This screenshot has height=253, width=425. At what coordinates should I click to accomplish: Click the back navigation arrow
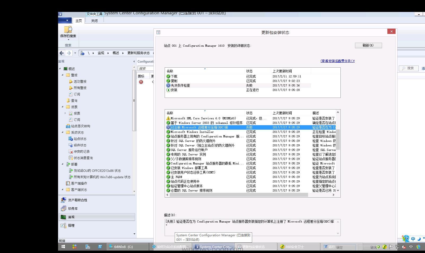point(62,53)
